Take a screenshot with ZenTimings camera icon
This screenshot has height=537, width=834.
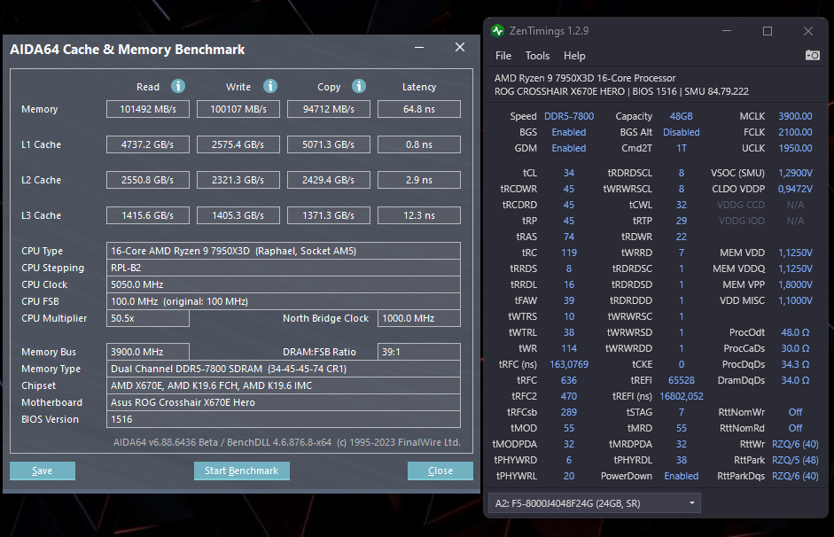(x=812, y=55)
